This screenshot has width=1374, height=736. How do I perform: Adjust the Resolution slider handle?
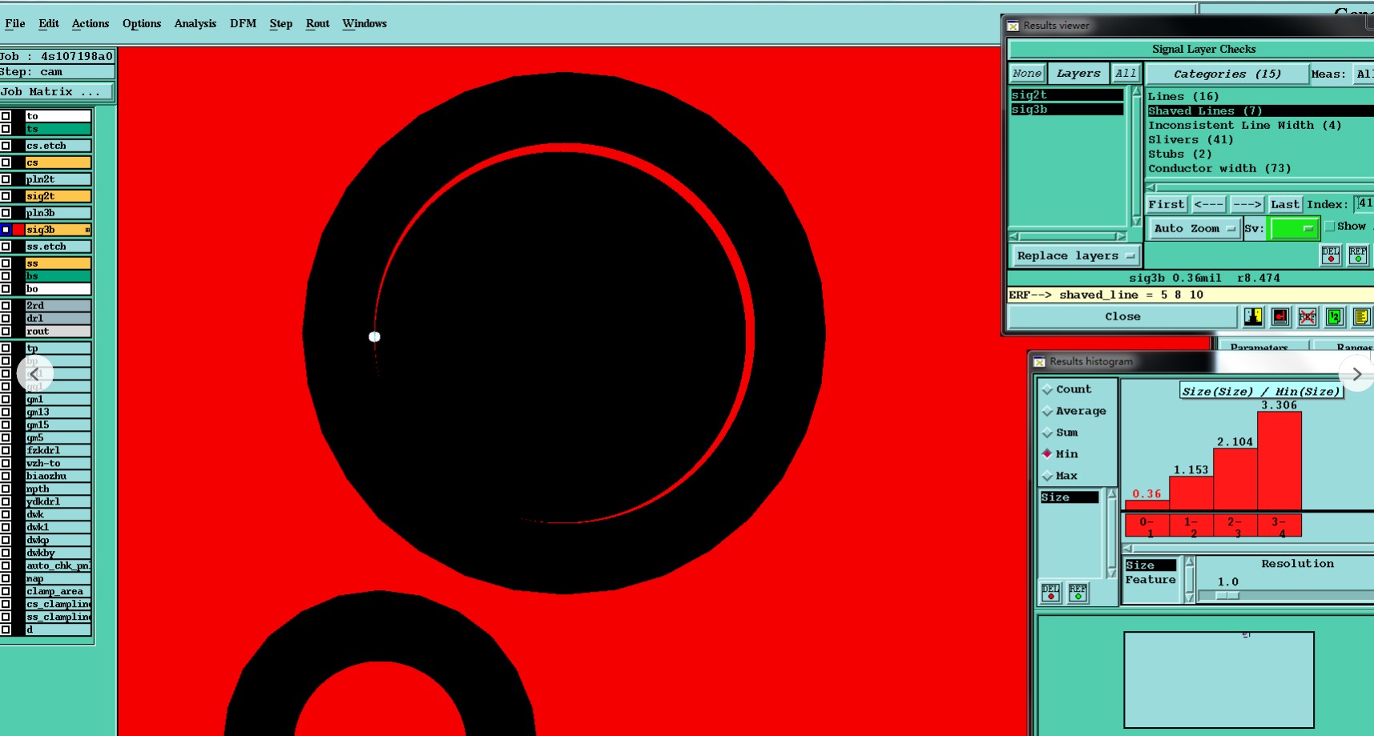coord(1227,596)
